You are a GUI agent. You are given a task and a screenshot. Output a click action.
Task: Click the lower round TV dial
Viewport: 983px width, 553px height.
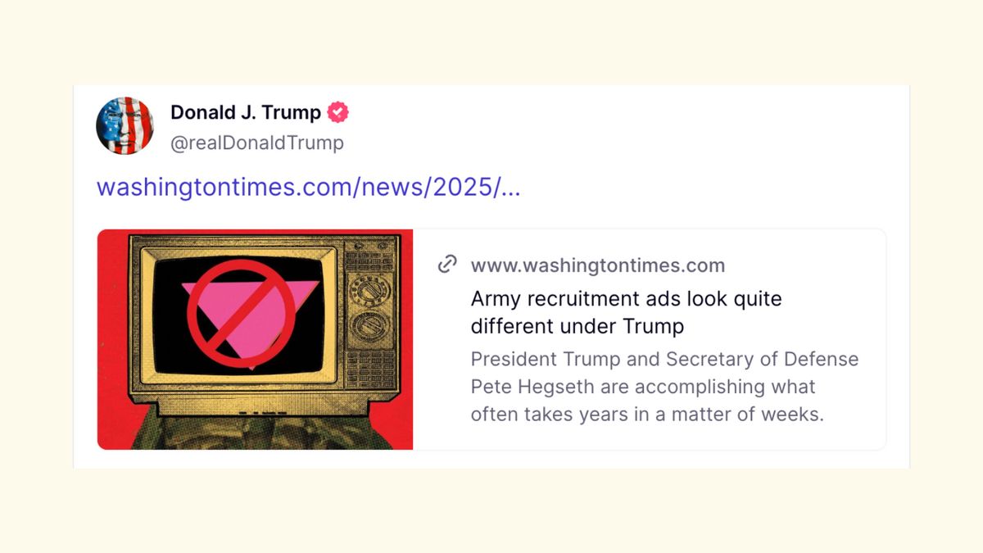pyautogui.click(x=365, y=329)
